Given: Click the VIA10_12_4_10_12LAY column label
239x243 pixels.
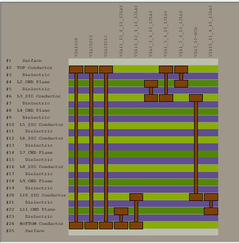Looking at the screenshot, I should [x=136, y=31].
